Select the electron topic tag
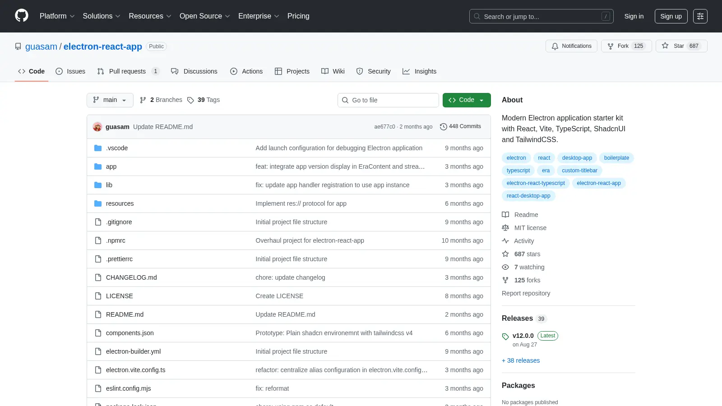The image size is (722, 406). (x=516, y=158)
